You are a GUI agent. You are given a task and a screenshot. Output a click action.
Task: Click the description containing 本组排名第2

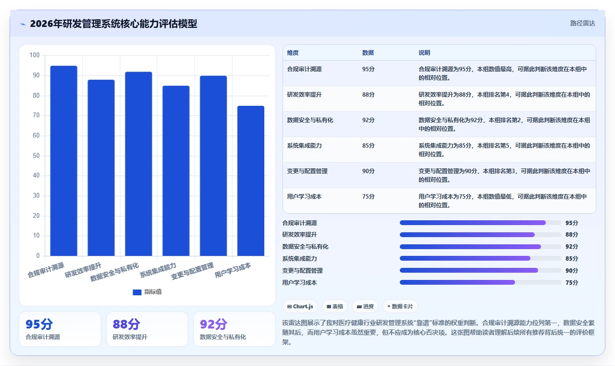[x=504, y=125]
